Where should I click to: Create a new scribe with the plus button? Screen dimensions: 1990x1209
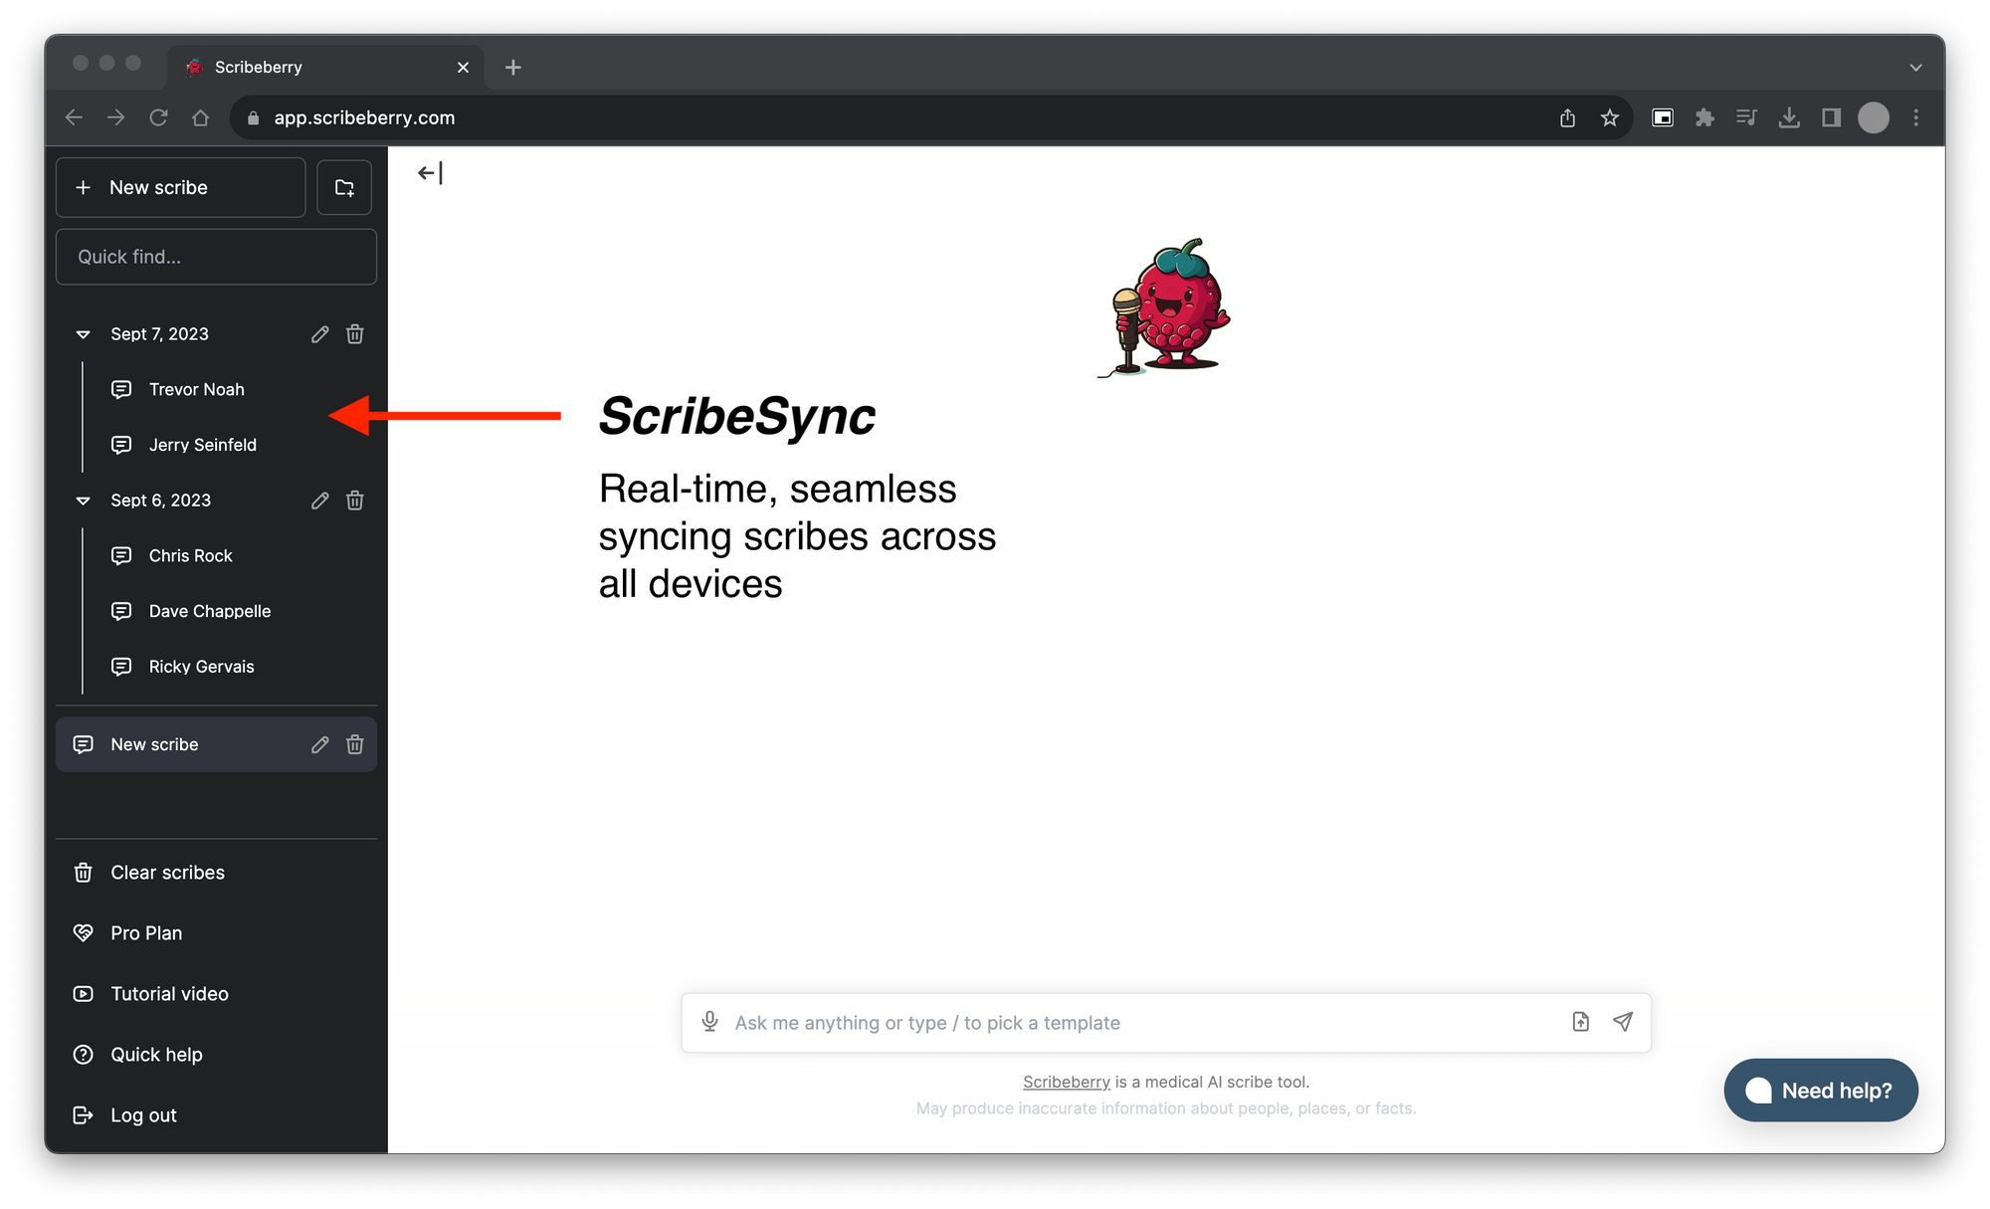(x=180, y=187)
